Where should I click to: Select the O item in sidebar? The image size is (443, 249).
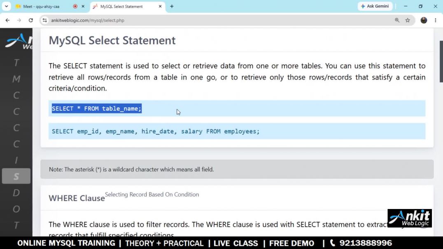tap(16, 209)
